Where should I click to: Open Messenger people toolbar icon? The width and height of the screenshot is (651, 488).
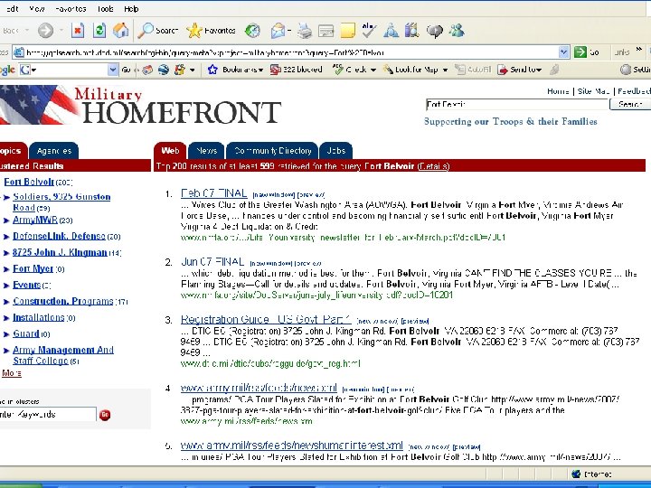[457, 31]
